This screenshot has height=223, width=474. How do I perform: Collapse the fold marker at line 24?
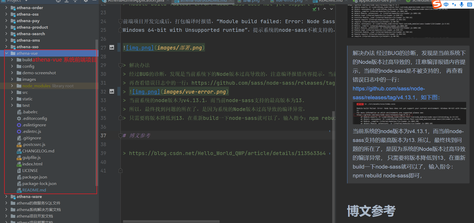(120, 21)
